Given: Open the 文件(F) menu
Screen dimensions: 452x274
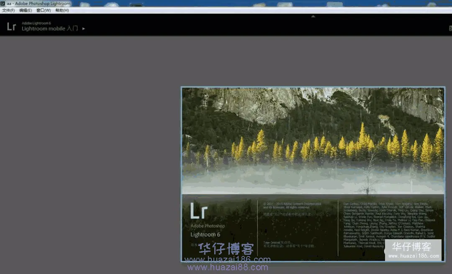Looking at the screenshot, I should (x=8, y=10).
